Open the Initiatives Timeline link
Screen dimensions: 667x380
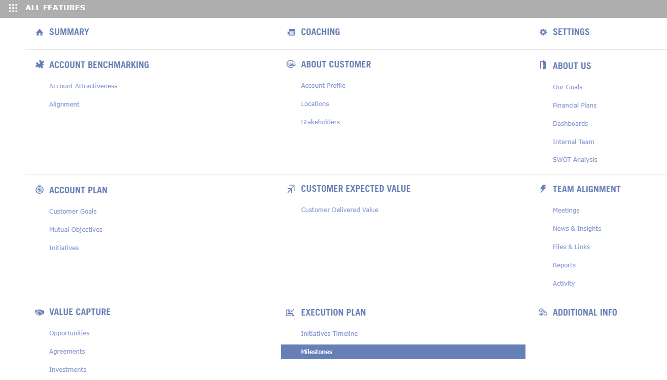point(329,334)
